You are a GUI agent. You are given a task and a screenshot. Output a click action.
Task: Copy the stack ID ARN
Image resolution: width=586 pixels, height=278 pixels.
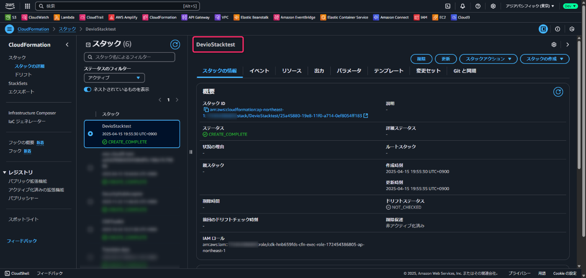pyautogui.click(x=206, y=110)
